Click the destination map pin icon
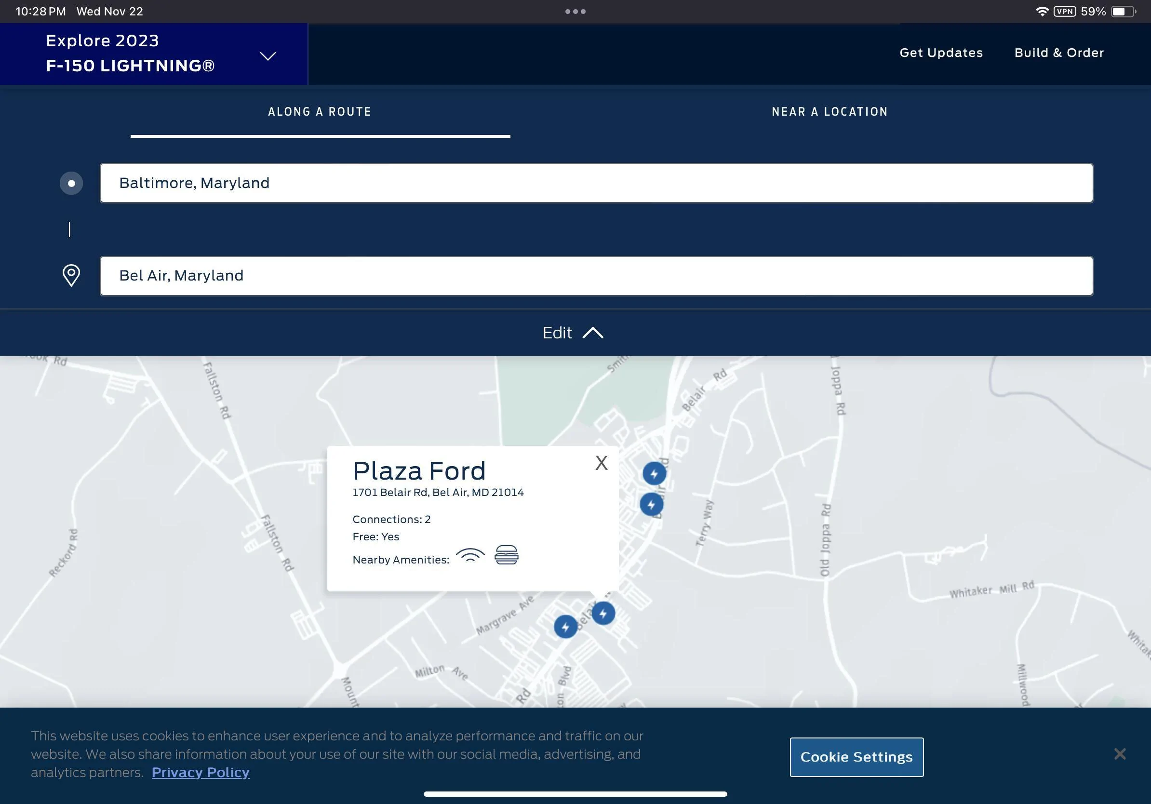 point(71,275)
